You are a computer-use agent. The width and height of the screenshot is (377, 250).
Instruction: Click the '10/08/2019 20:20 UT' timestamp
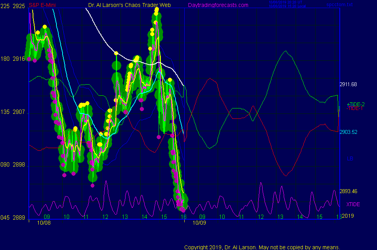pos(285,2)
